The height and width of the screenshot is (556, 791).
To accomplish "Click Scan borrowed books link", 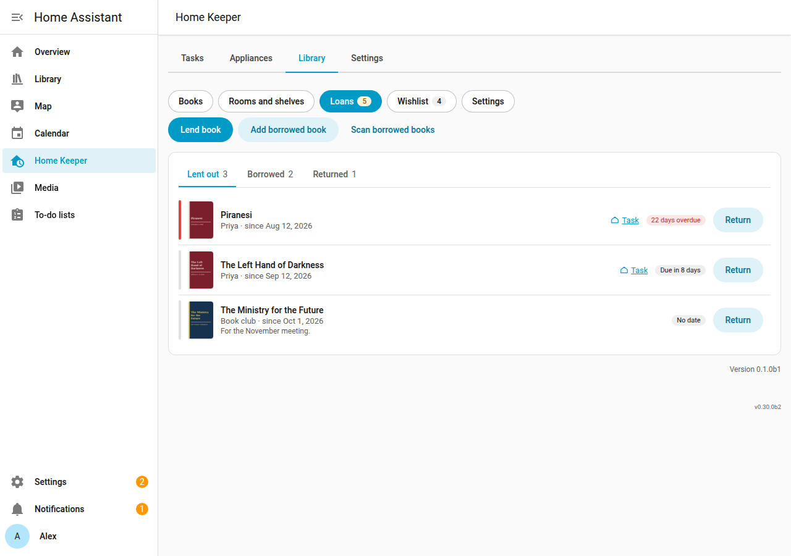I will click(393, 130).
